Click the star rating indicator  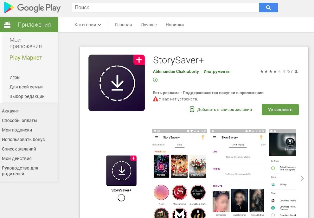coord(270,72)
